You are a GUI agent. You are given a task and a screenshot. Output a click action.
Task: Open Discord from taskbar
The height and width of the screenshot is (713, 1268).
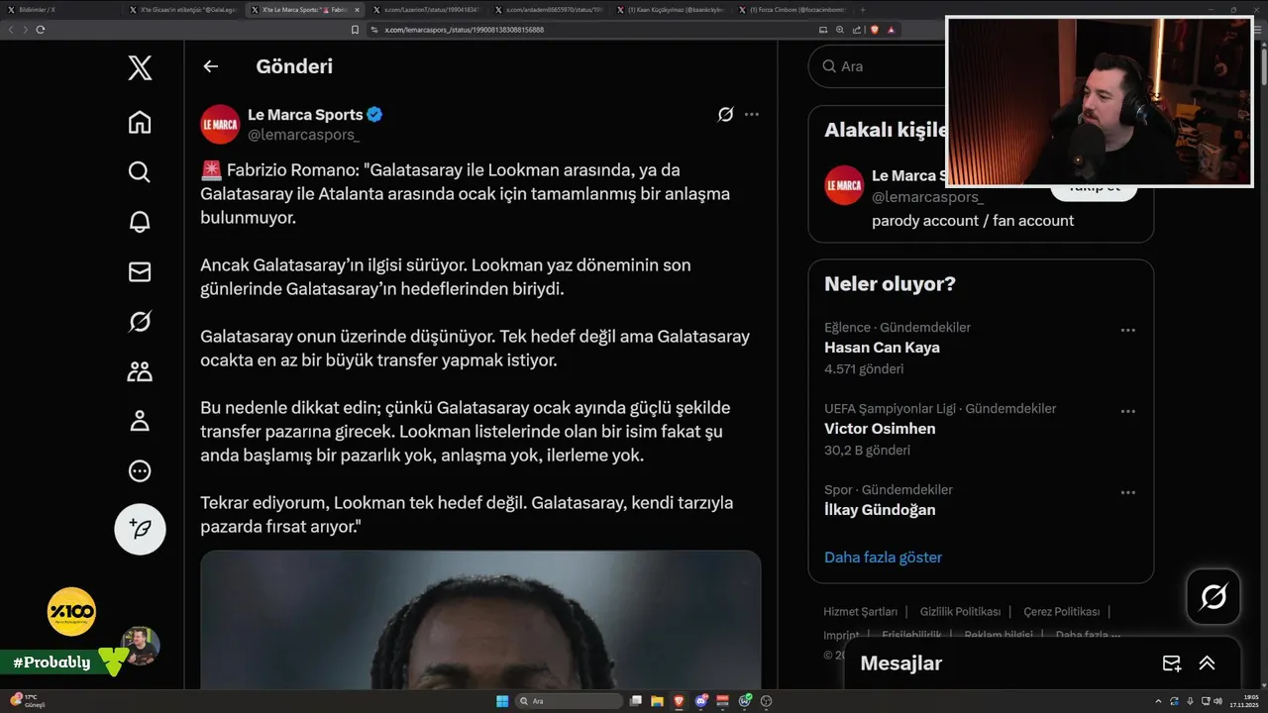tap(701, 701)
